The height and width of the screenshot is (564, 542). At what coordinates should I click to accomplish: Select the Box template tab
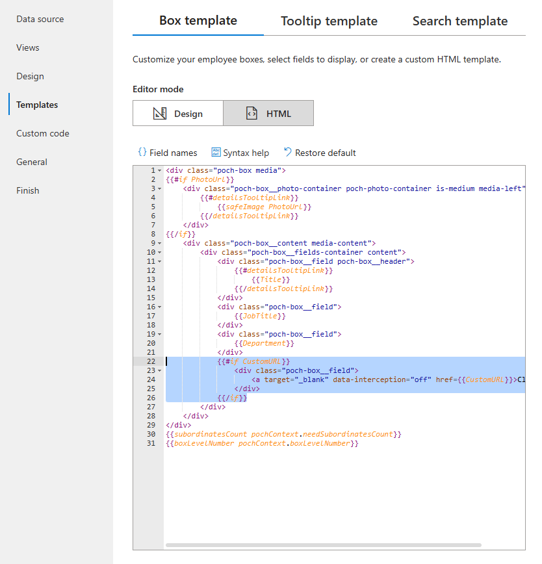coord(198,21)
